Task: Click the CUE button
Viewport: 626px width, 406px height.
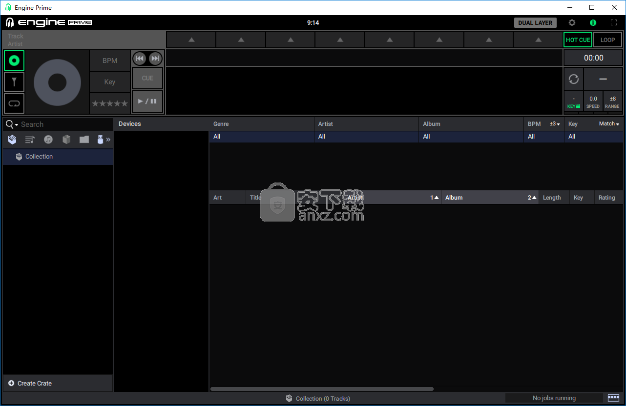Action: (x=147, y=78)
